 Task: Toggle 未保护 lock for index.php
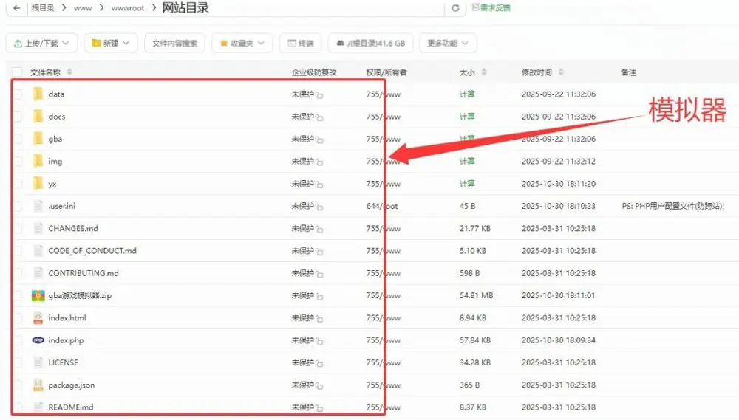(x=319, y=341)
